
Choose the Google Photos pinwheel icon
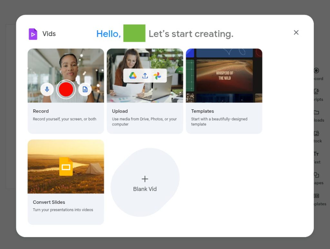point(157,76)
